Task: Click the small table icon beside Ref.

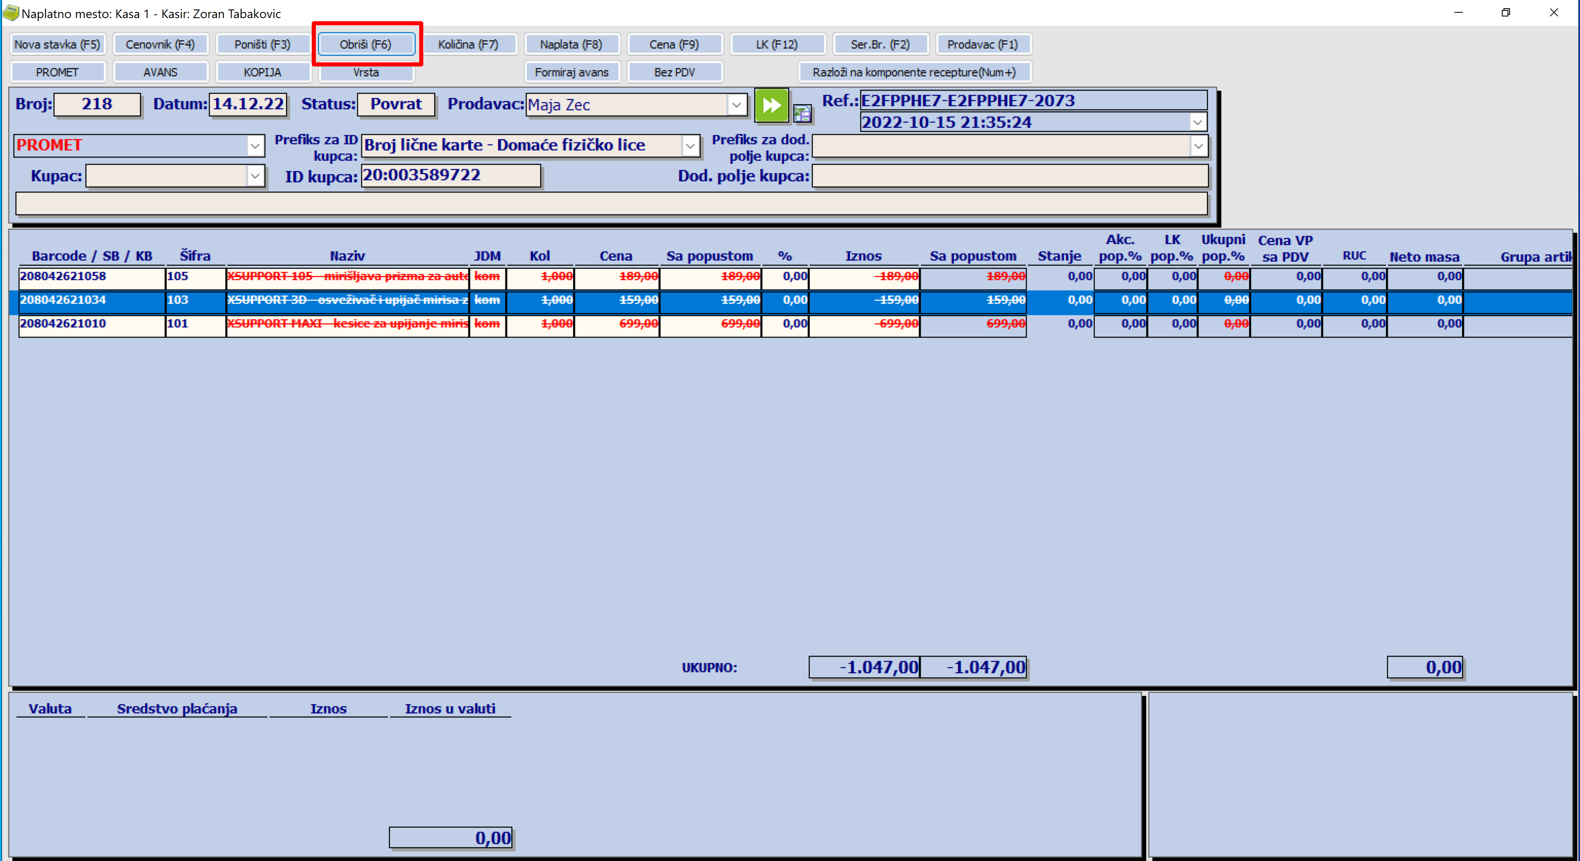Action: [802, 113]
